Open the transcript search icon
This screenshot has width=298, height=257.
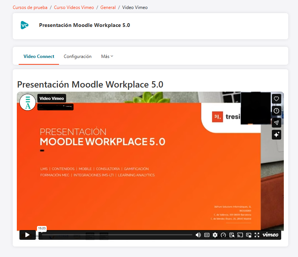tap(232, 235)
